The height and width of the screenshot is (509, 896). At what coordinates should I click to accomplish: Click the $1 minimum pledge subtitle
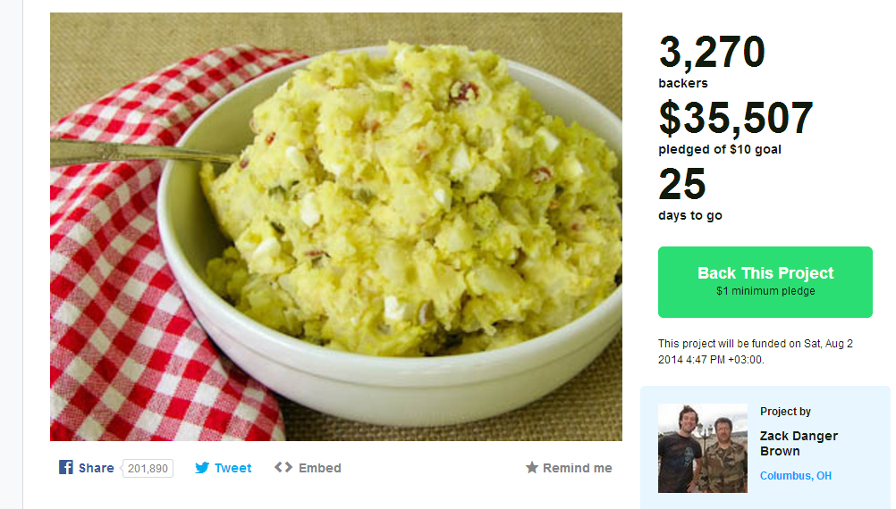[765, 291]
